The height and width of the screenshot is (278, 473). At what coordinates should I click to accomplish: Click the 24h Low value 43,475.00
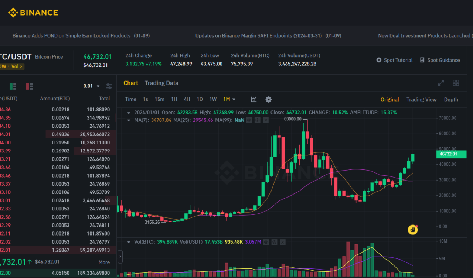211,64
